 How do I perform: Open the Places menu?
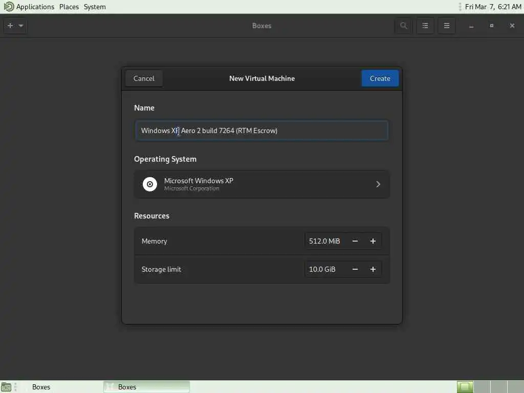pos(69,7)
